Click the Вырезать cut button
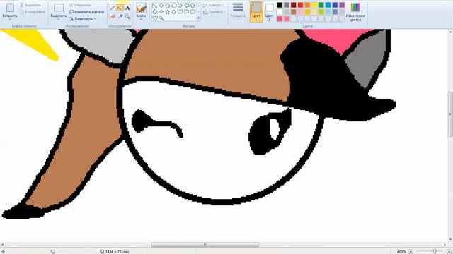The image size is (453, 254). click(x=30, y=5)
